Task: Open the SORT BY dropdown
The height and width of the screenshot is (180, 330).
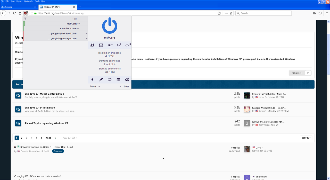Action: pyautogui.click(x=306, y=138)
